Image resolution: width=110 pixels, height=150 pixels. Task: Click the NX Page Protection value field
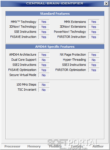[x=94, y=55]
